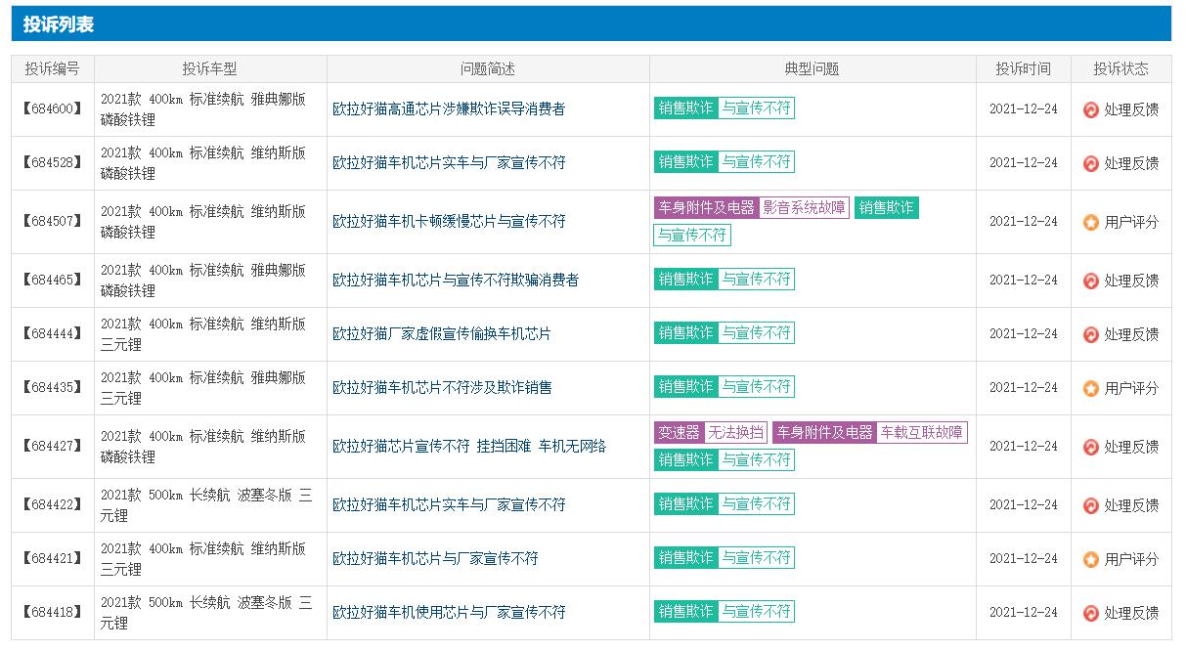The image size is (1186, 650).
Task: Click 用户评分 status text in row 684435
Action: tap(1131, 388)
